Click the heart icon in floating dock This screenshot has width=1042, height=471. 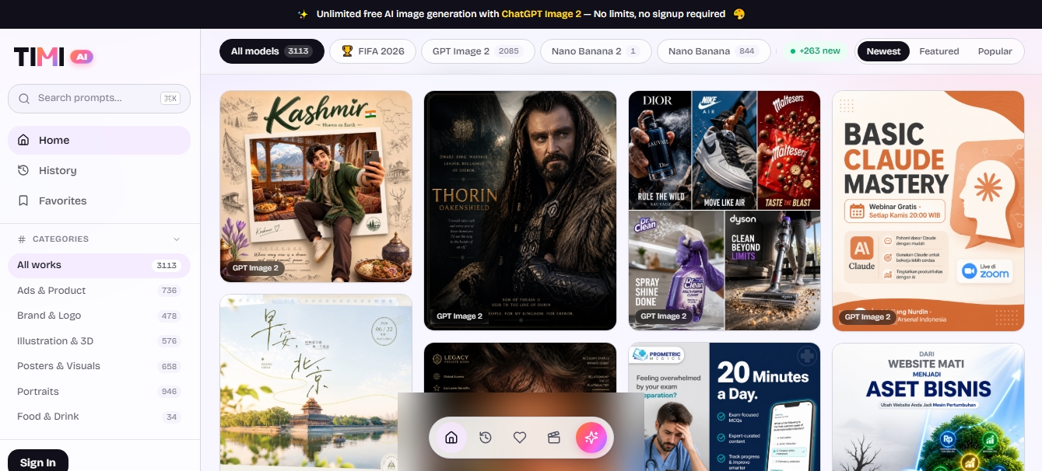click(520, 438)
